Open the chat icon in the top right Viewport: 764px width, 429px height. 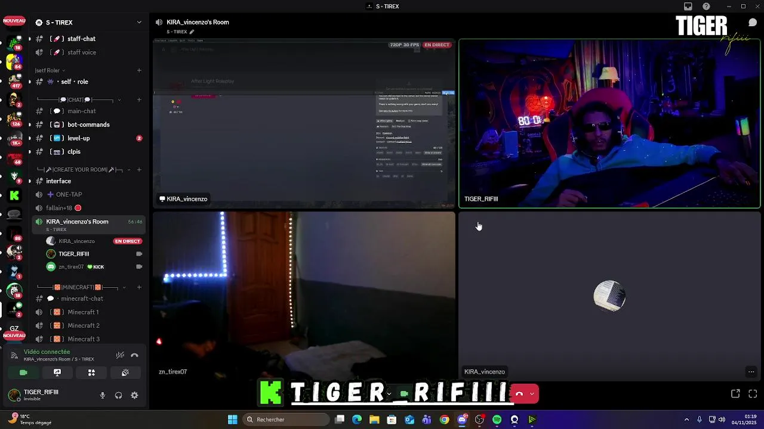(x=753, y=23)
